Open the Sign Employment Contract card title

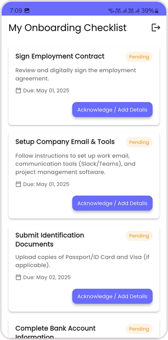click(x=60, y=56)
